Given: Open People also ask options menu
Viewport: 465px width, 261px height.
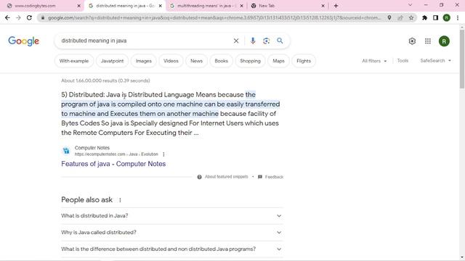Looking at the screenshot, I should click(x=120, y=200).
